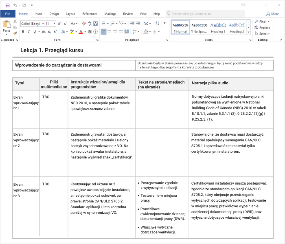Activate the Format Painter brush
The height and width of the screenshot is (244, 285).
pyautogui.click(x=15, y=33)
